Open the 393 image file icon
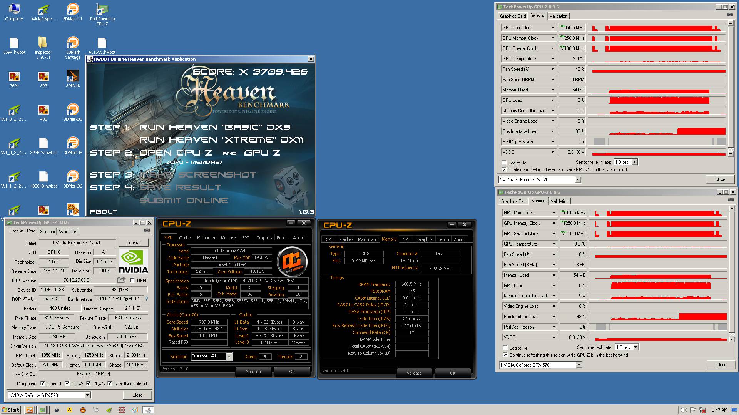 tap(43, 80)
